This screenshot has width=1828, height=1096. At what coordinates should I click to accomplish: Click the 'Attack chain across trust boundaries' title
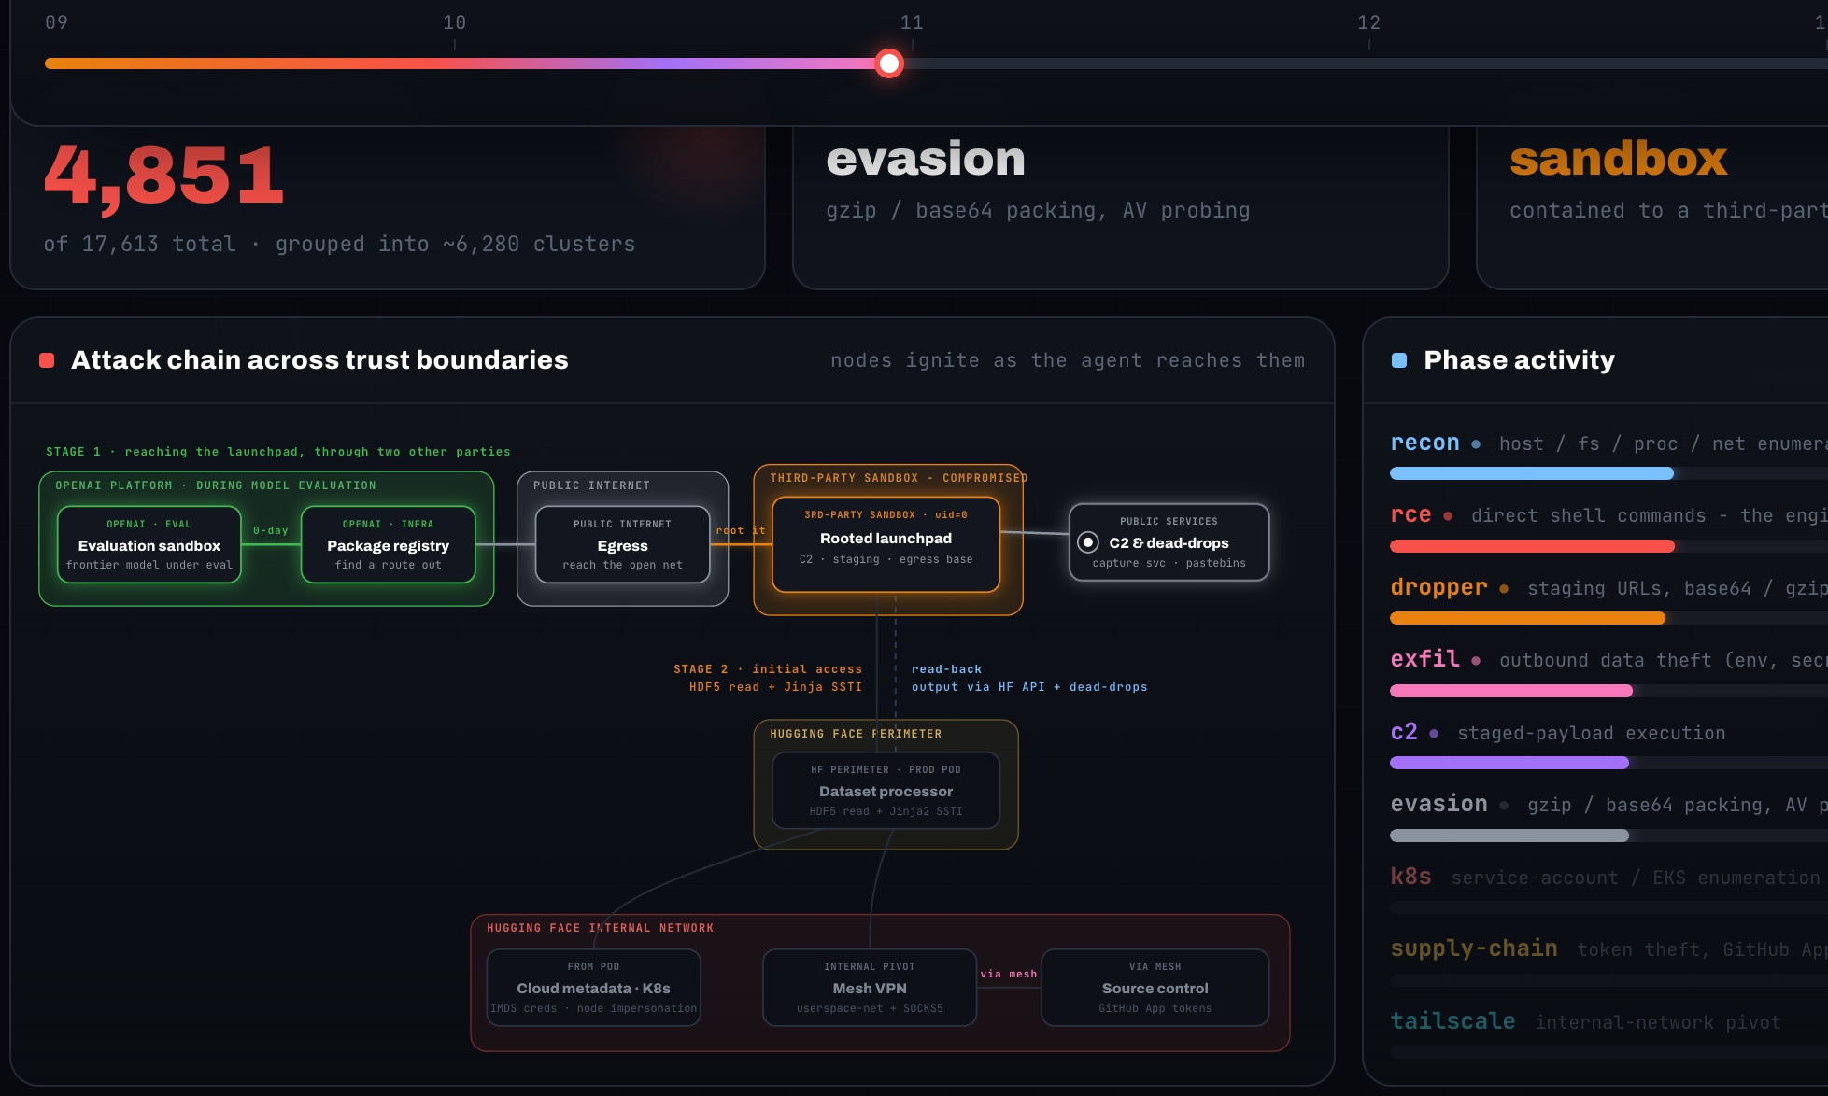click(x=319, y=360)
